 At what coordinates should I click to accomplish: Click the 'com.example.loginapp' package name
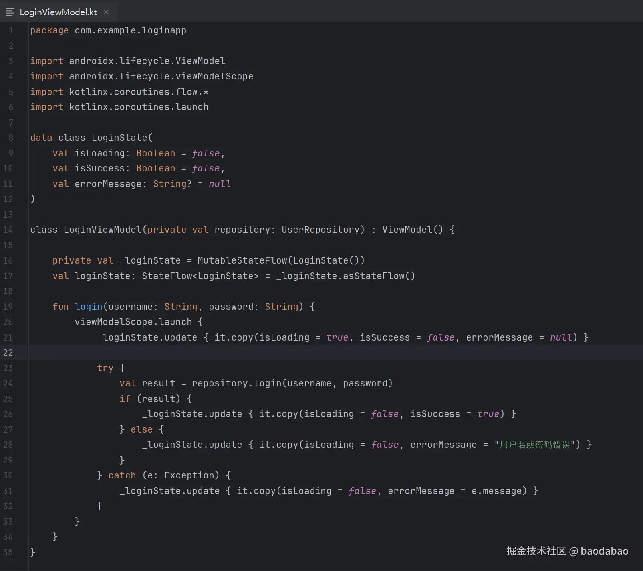131,31
